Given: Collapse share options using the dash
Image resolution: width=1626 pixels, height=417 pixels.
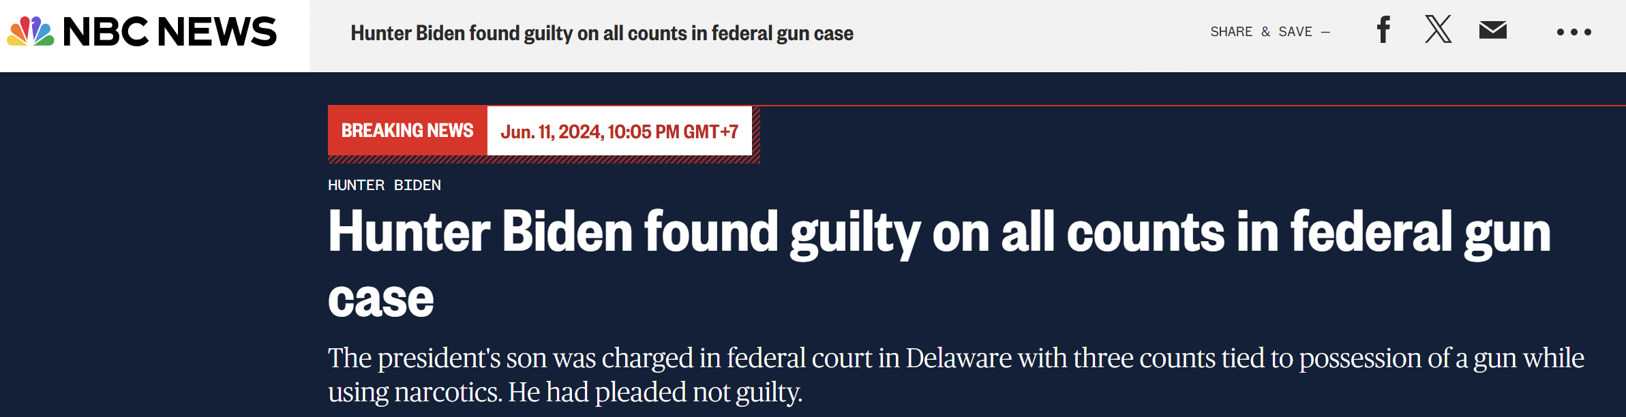Looking at the screenshot, I should (1325, 32).
